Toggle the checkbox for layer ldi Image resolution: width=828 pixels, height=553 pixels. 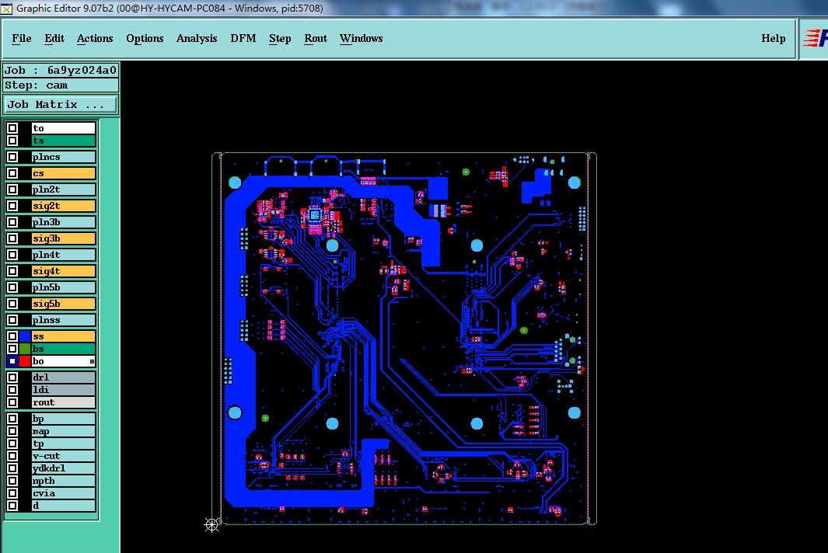[x=12, y=390]
